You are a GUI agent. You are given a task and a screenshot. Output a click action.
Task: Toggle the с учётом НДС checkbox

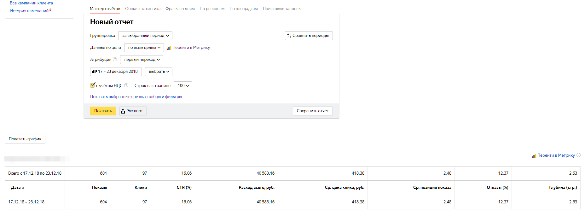93,85
